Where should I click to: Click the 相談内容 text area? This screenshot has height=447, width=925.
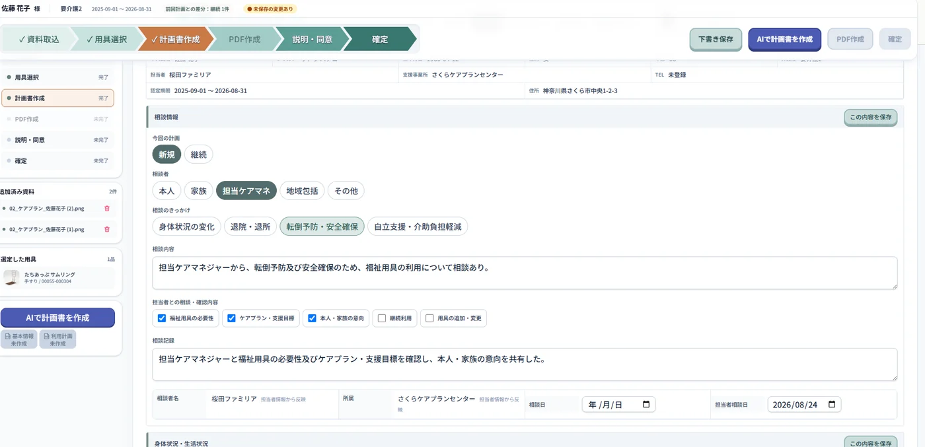click(x=525, y=273)
